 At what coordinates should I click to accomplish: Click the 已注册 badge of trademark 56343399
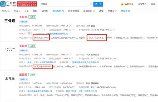(x=32, y=17)
